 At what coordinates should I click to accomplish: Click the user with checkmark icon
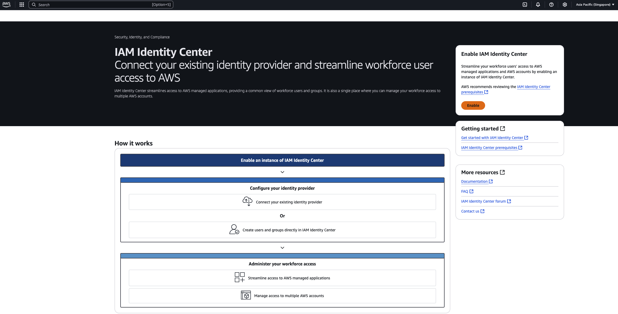234,229
